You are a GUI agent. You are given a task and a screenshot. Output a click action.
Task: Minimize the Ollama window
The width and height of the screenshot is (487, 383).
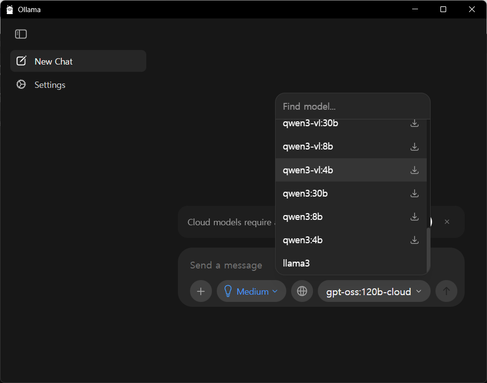click(x=415, y=9)
